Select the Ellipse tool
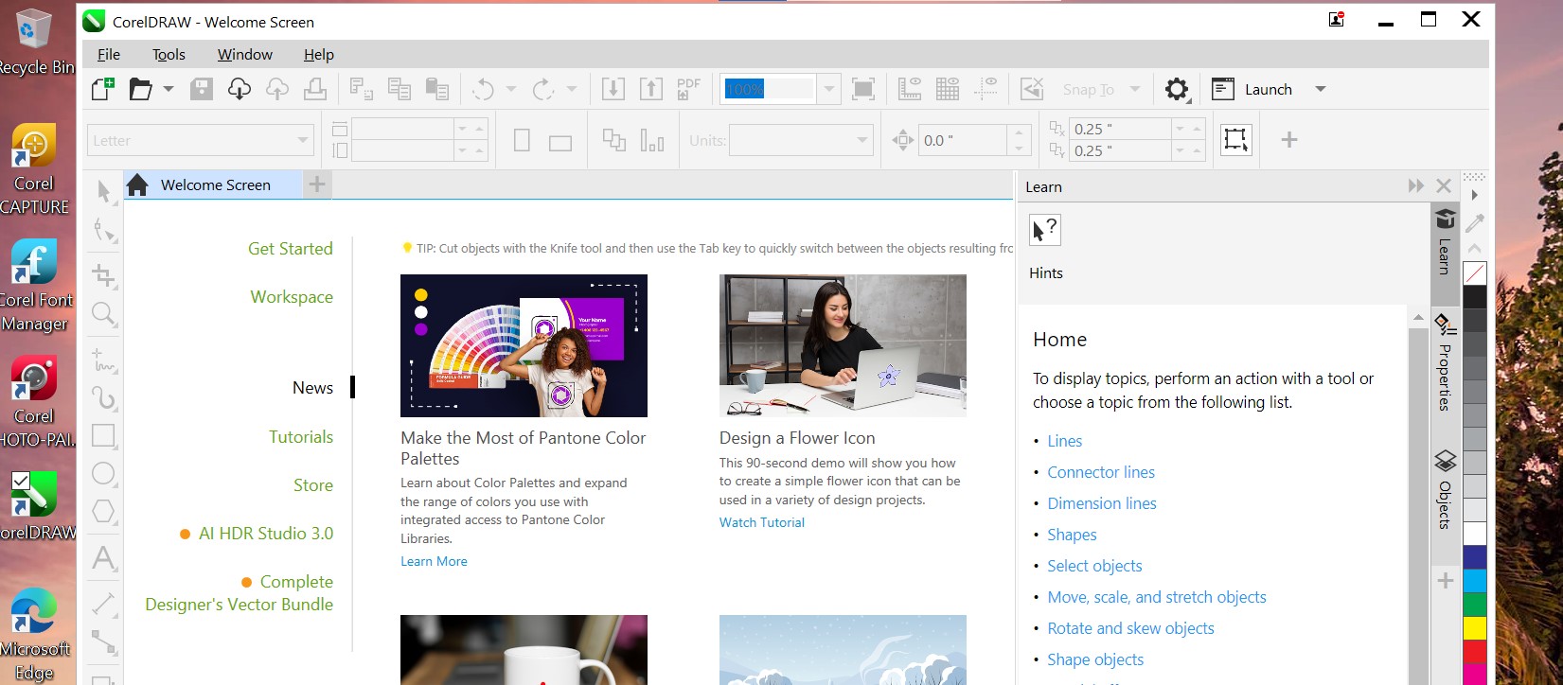Image resolution: width=1563 pixels, height=685 pixels. point(103,474)
